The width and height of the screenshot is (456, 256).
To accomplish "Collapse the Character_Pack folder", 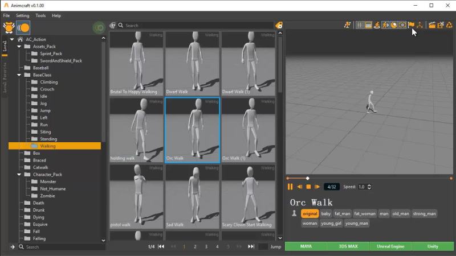I will point(19,175).
